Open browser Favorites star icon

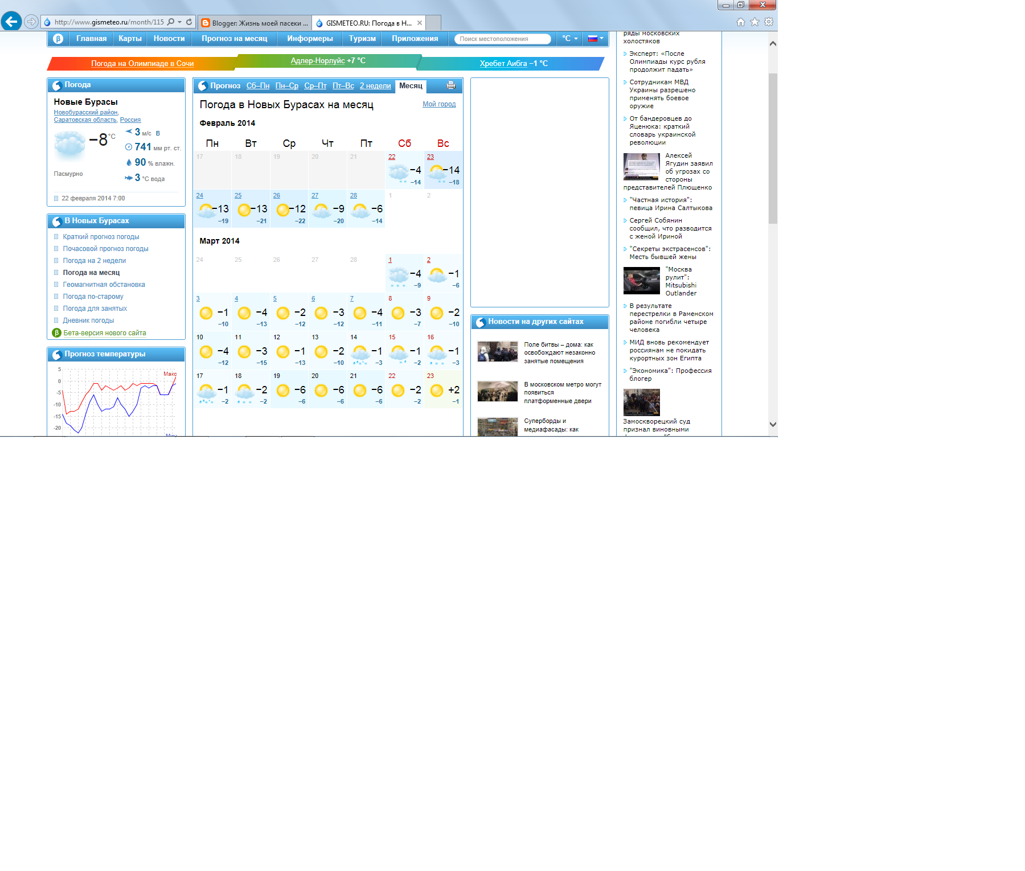pyautogui.click(x=755, y=22)
